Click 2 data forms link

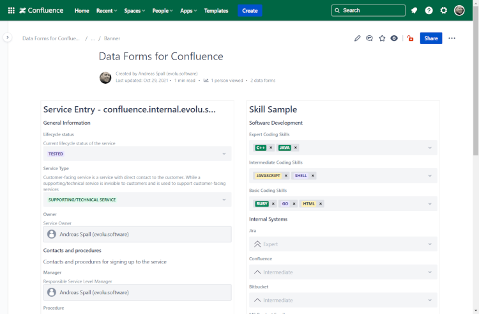click(262, 81)
